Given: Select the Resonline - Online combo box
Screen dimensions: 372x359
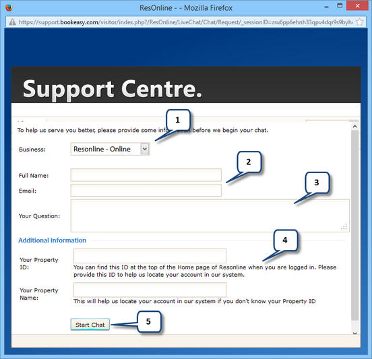Looking at the screenshot, I should pos(110,149).
